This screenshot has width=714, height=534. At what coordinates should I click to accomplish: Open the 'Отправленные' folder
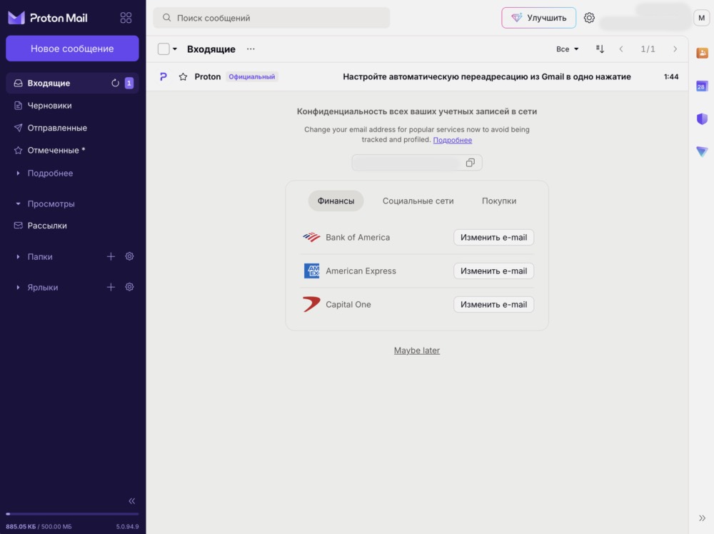coord(72,128)
